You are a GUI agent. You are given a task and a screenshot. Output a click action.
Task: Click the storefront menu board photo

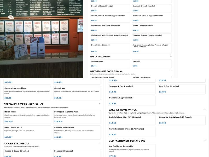42,39
